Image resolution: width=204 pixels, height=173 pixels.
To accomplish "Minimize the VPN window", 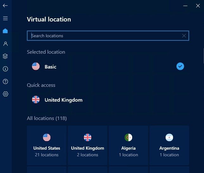I will point(185,6).
